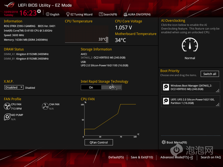Click the Windows Boot Manager disk icon

click(166, 87)
